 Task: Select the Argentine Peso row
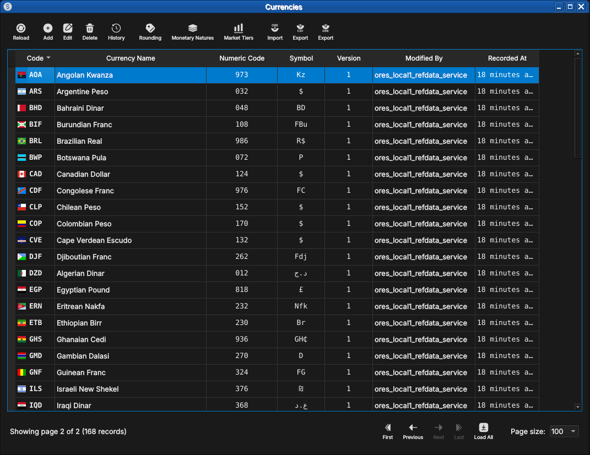click(x=277, y=91)
